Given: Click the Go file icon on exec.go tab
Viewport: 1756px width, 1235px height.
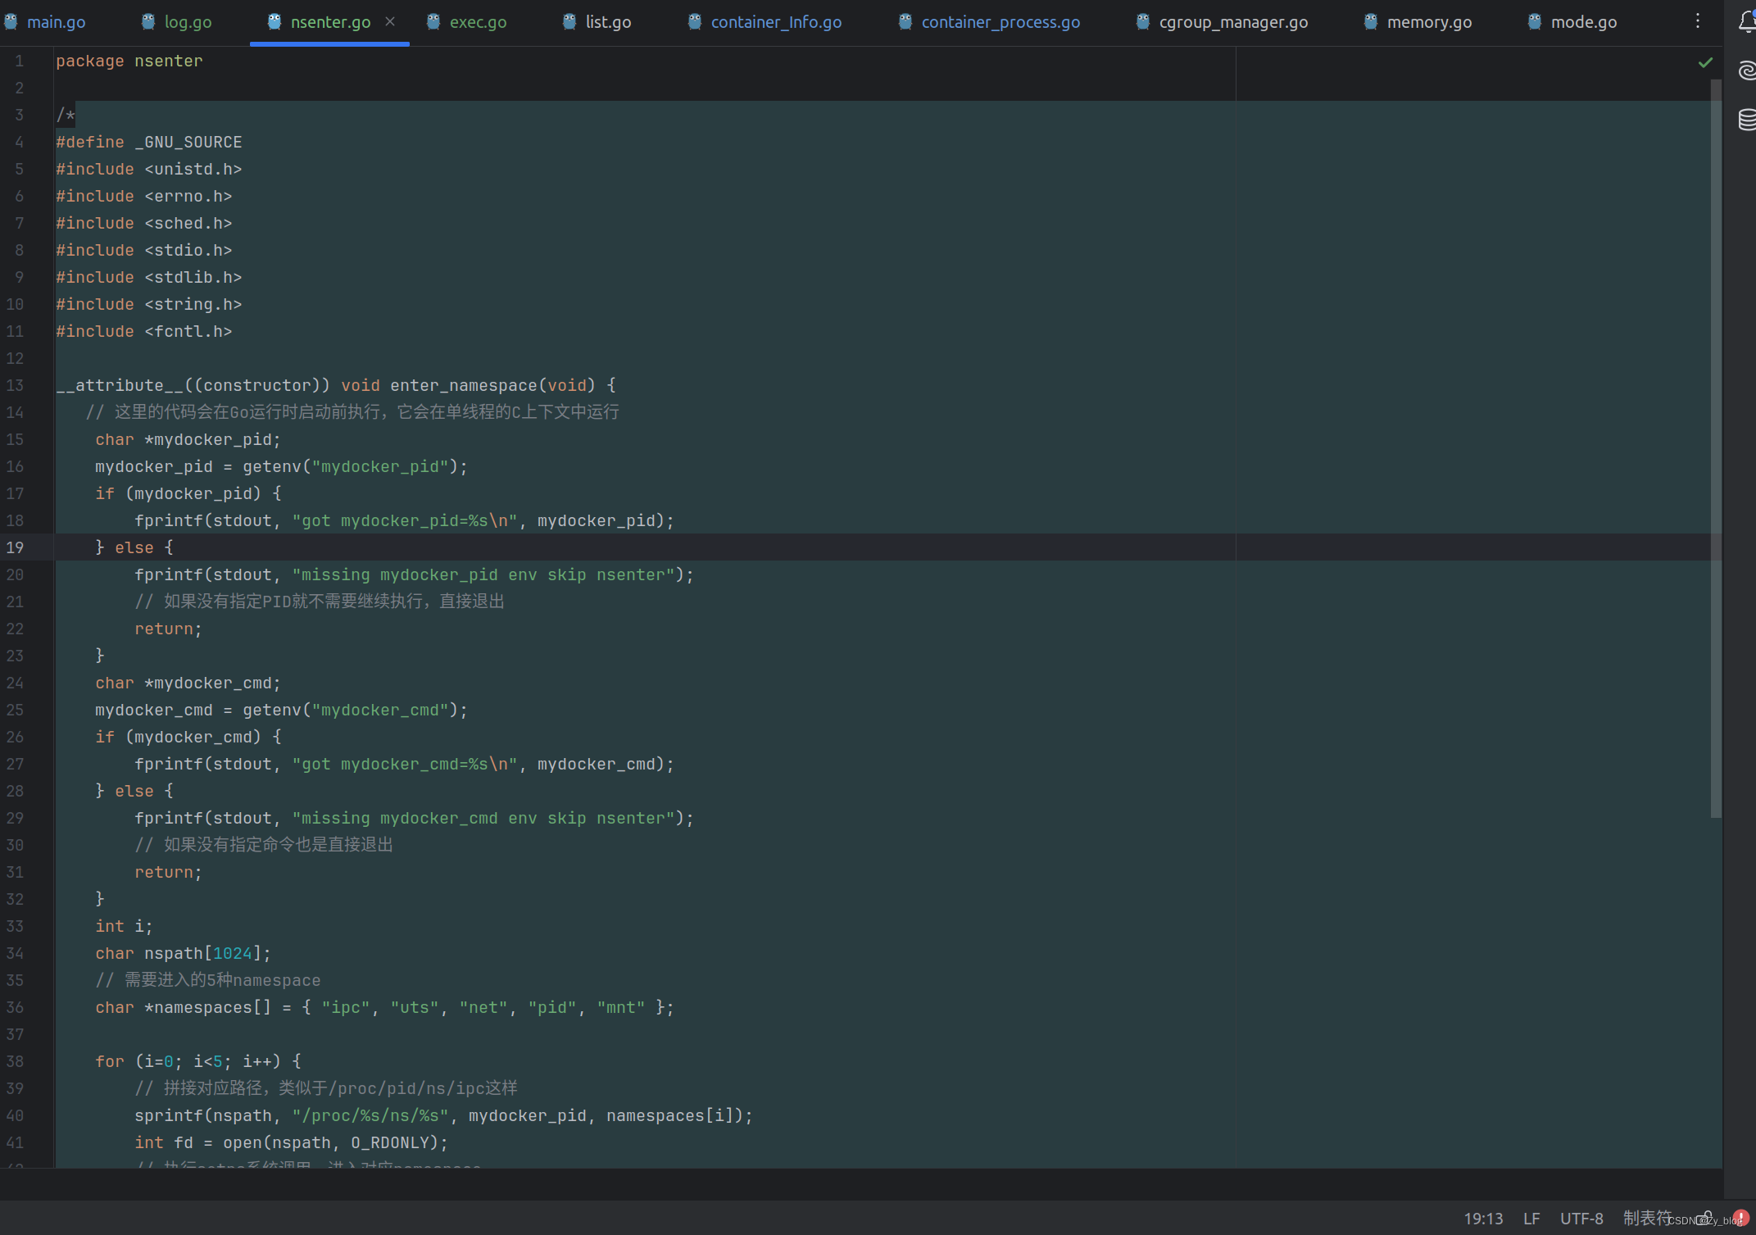Looking at the screenshot, I should 433,22.
